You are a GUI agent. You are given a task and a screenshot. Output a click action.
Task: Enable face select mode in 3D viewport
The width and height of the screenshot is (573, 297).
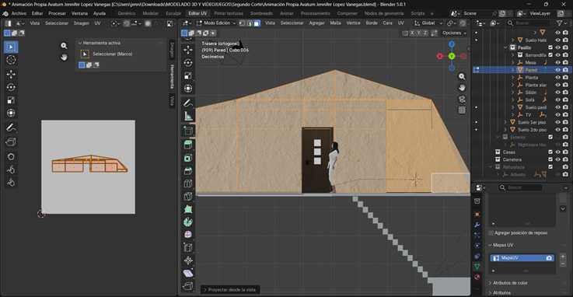click(257, 23)
